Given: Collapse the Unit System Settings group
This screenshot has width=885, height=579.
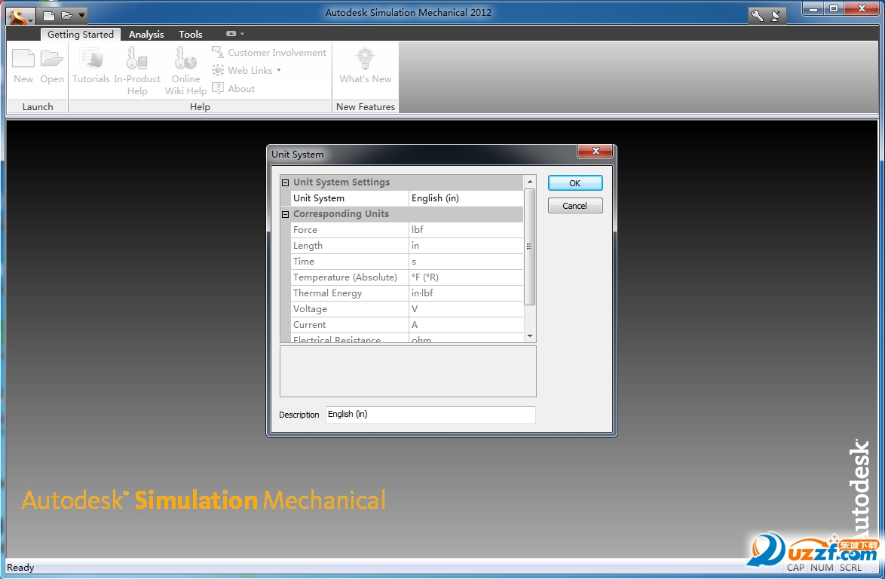Looking at the screenshot, I should (286, 183).
